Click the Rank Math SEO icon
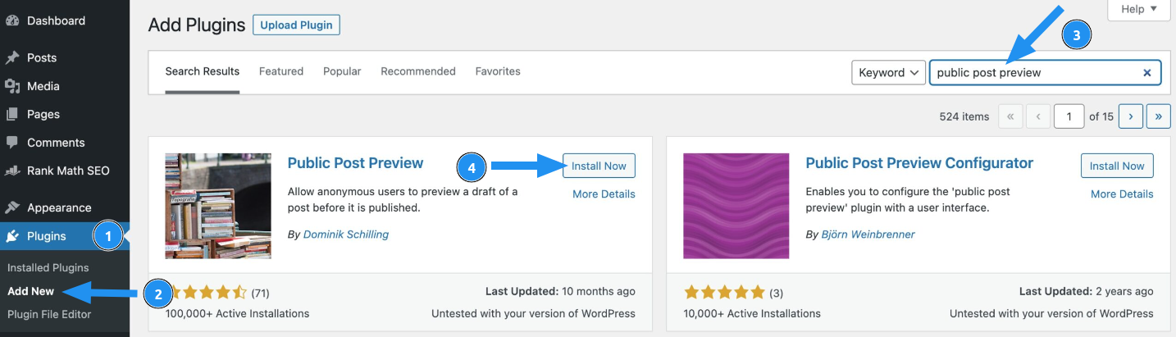Screen dimensions: 1176x337 click(x=12, y=171)
